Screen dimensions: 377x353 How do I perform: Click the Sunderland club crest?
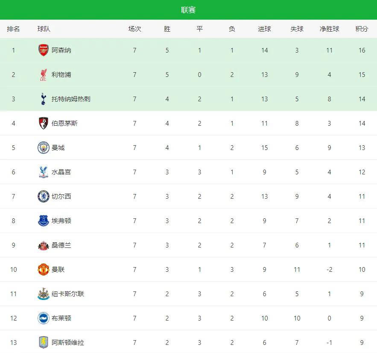(44, 245)
